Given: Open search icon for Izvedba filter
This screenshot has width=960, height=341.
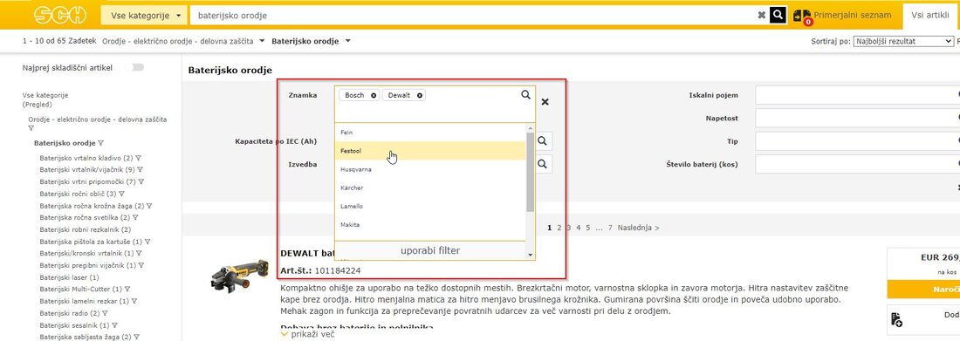Looking at the screenshot, I should [542, 164].
